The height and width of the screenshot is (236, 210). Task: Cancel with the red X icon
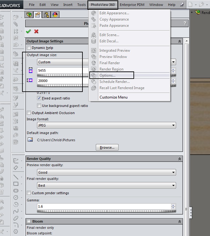[36, 31]
